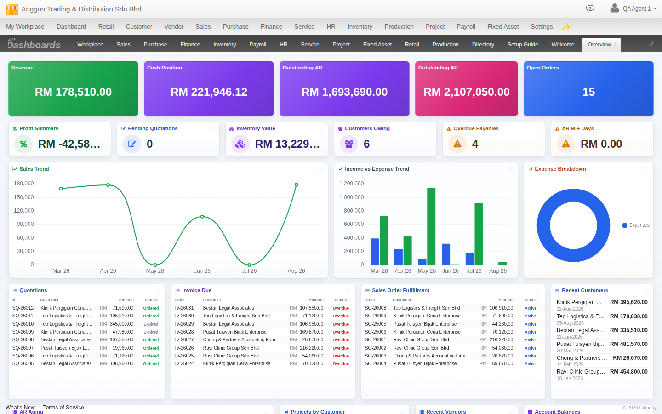The image size is (662, 414).
Task: Click the sparkles AI assistant icon
Action: pyautogui.click(x=566, y=26)
